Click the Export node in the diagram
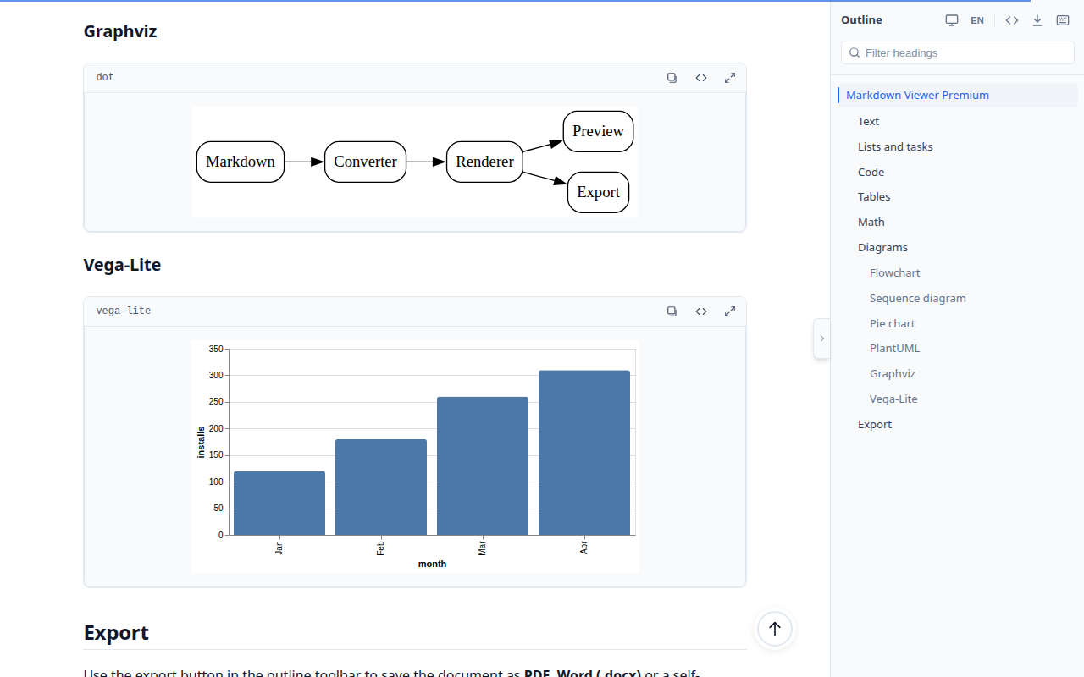 tap(598, 192)
